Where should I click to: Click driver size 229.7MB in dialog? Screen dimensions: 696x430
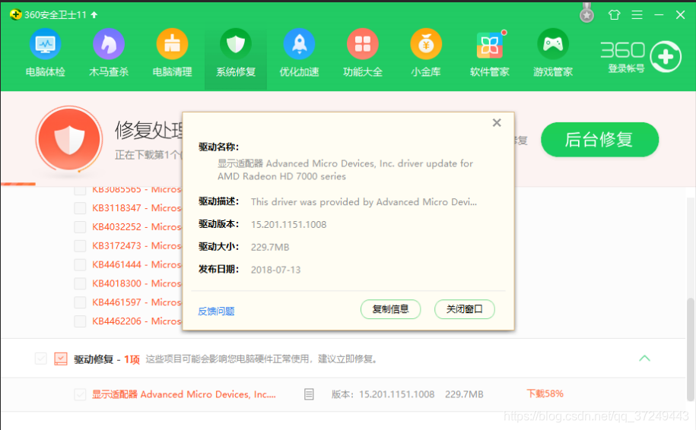tap(270, 248)
